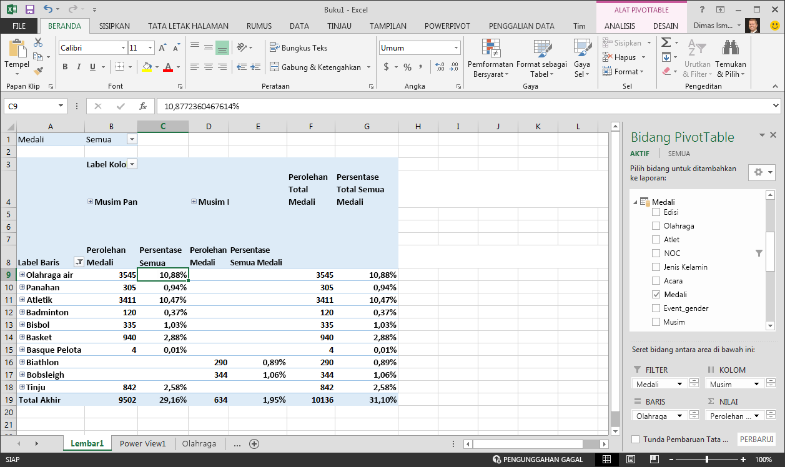This screenshot has height=467, width=785.
Task: Add new sheet with plus icon
Action: point(254,444)
